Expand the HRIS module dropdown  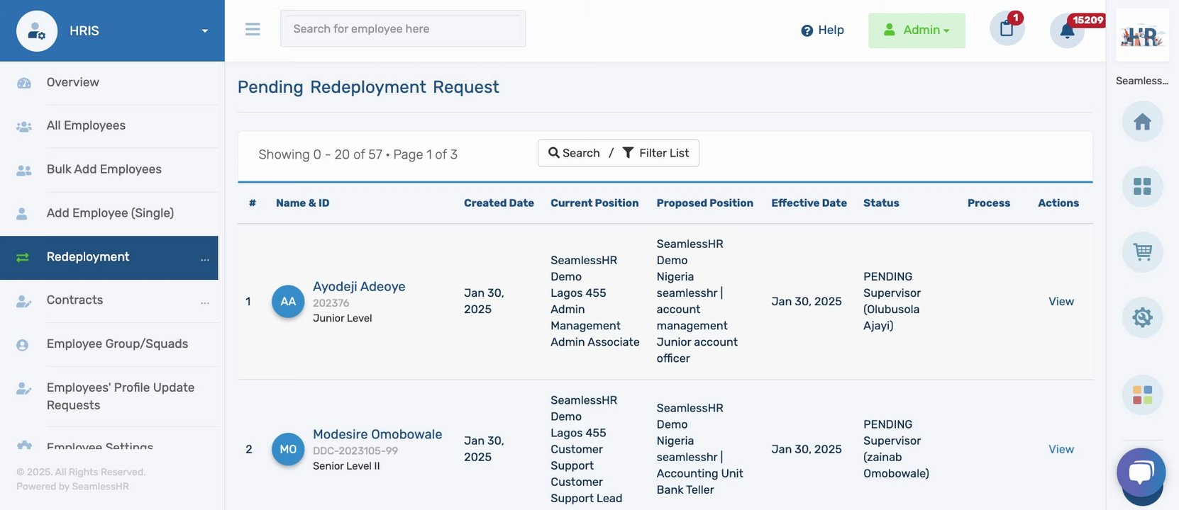[x=204, y=31]
